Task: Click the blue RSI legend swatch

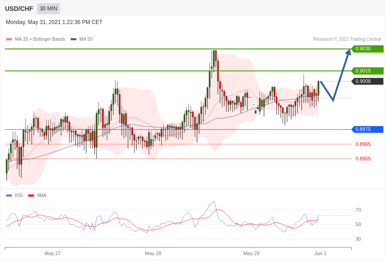Action: [9, 196]
